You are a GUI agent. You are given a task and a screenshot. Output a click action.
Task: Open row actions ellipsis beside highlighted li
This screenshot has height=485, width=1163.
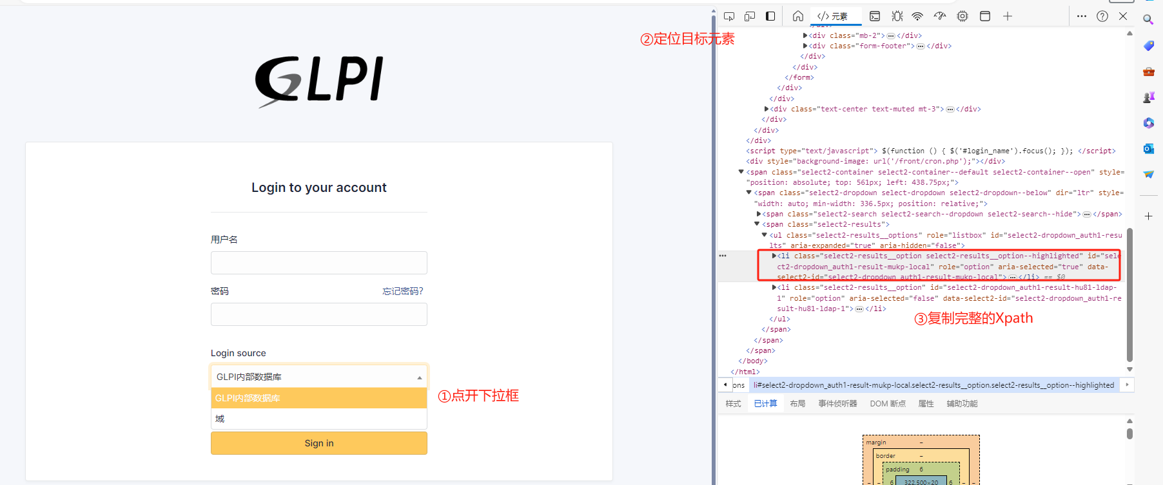[x=723, y=256]
